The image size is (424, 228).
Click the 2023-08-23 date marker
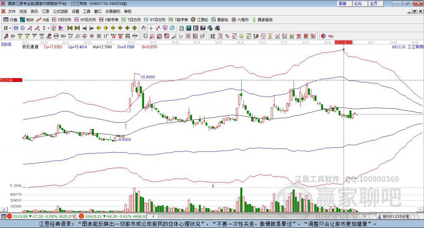tap(343, 43)
